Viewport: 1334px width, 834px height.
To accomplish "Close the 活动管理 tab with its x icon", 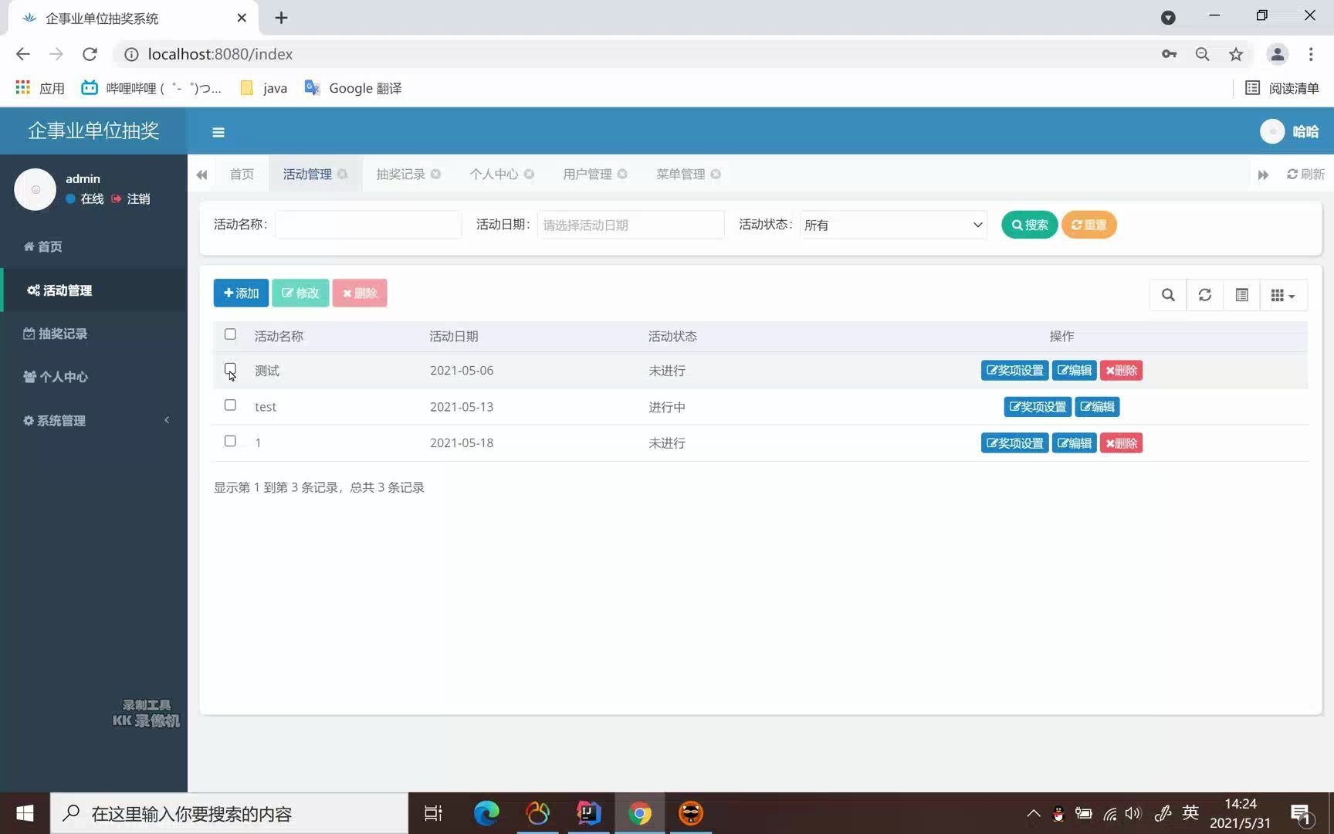I will point(343,175).
